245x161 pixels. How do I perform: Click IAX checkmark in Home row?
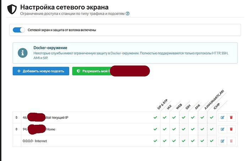(x=165, y=129)
